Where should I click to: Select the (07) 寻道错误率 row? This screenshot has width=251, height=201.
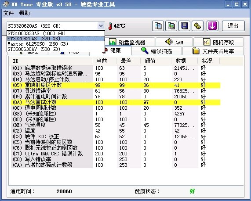point(116,91)
